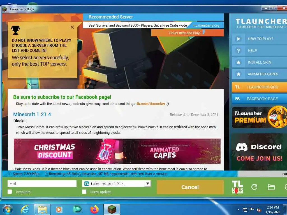Click the fb.com/tlauncher link
The width and height of the screenshot is (287, 215).
click(x=151, y=104)
